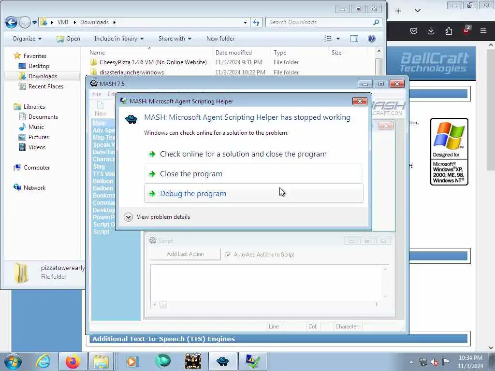Image resolution: width=495 pixels, height=371 pixels.
Task: Choose Debug the program option
Action: click(253, 193)
